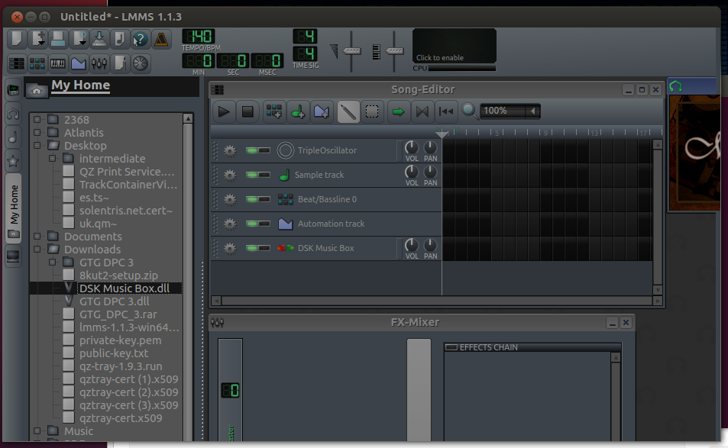Screen dimensions: 728x448
Task: Open the FX-Mixer toolbar icon
Action: [x=99, y=63]
